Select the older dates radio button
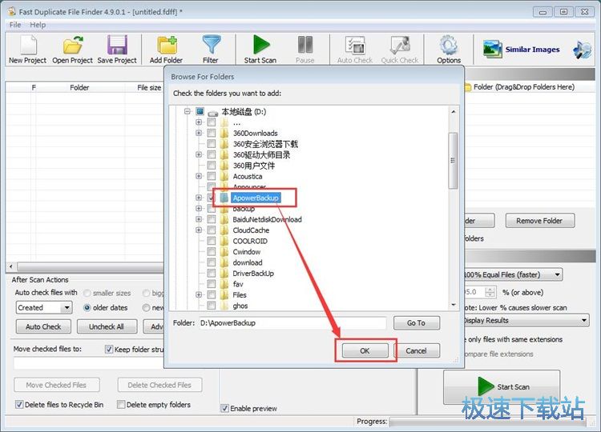 click(87, 308)
